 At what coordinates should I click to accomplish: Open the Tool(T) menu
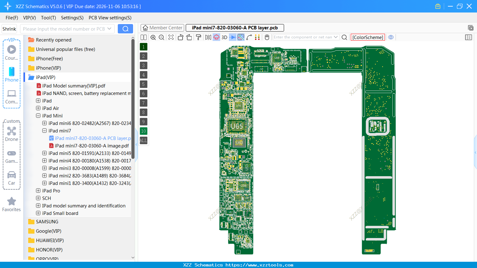(x=48, y=18)
